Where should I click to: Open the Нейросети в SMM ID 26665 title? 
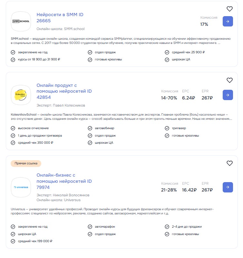[60, 18]
